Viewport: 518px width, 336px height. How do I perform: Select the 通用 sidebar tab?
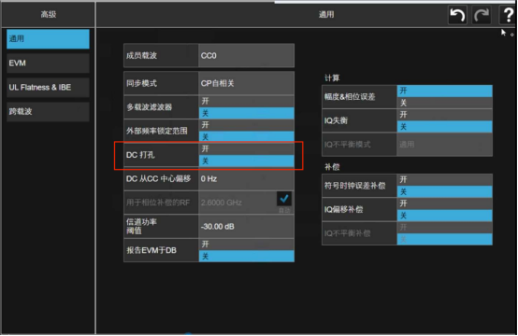48,39
